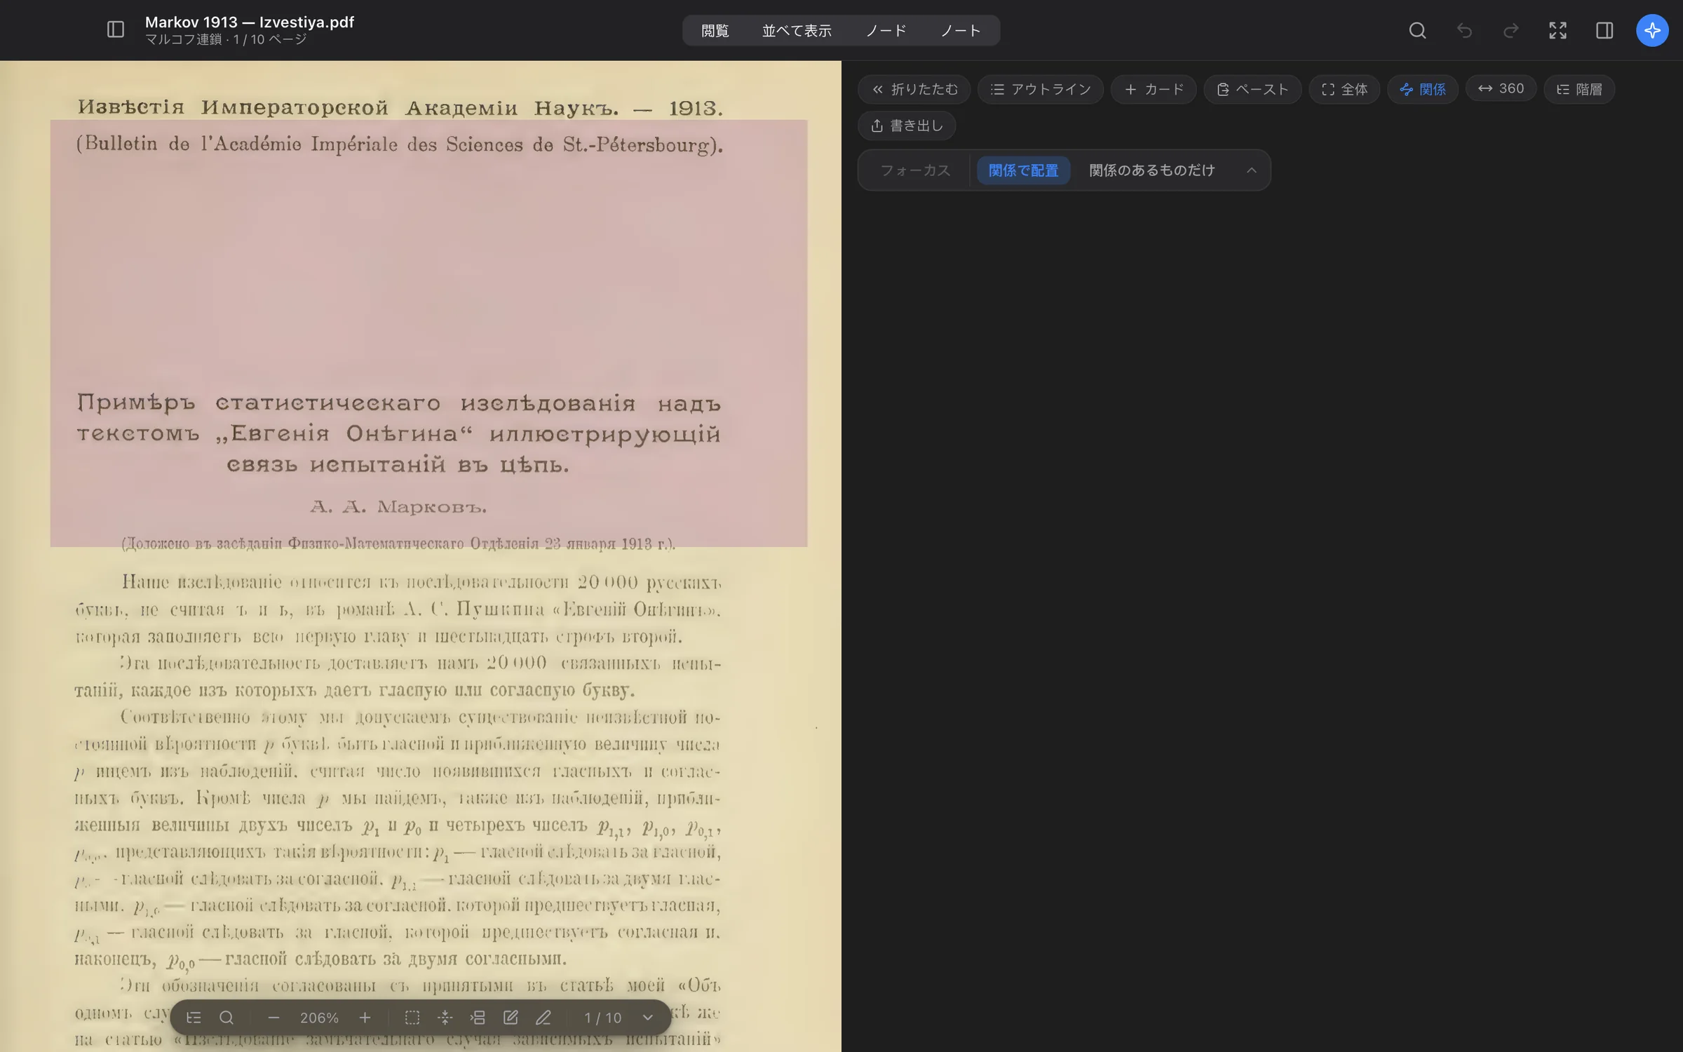Click the insert-into-cards icon in the bottom toolbar
Screen dimensions: 1683x1052
pos(478,1017)
